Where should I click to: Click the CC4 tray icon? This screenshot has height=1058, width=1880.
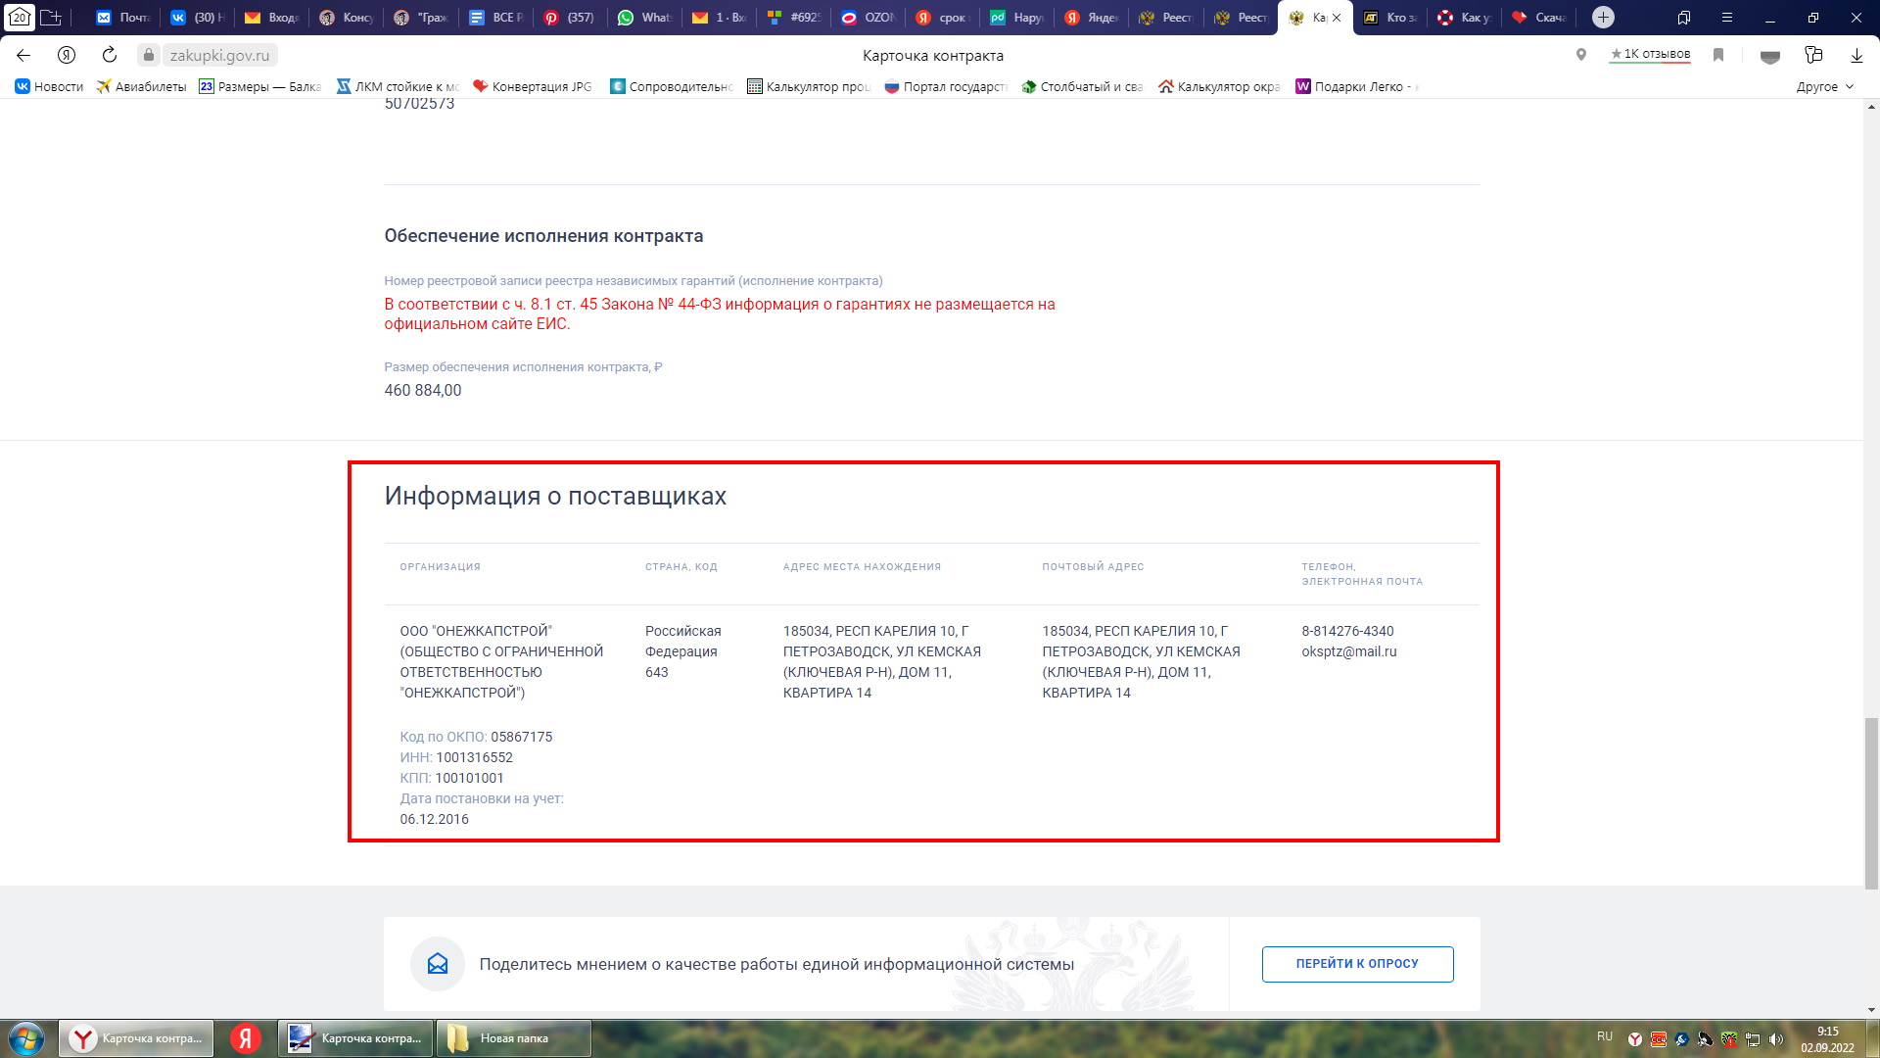(x=1659, y=1039)
